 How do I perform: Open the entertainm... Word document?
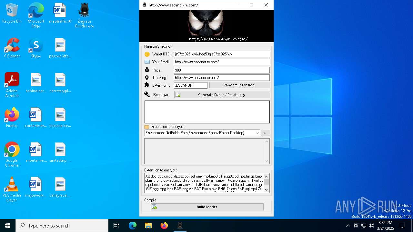pos(36,152)
